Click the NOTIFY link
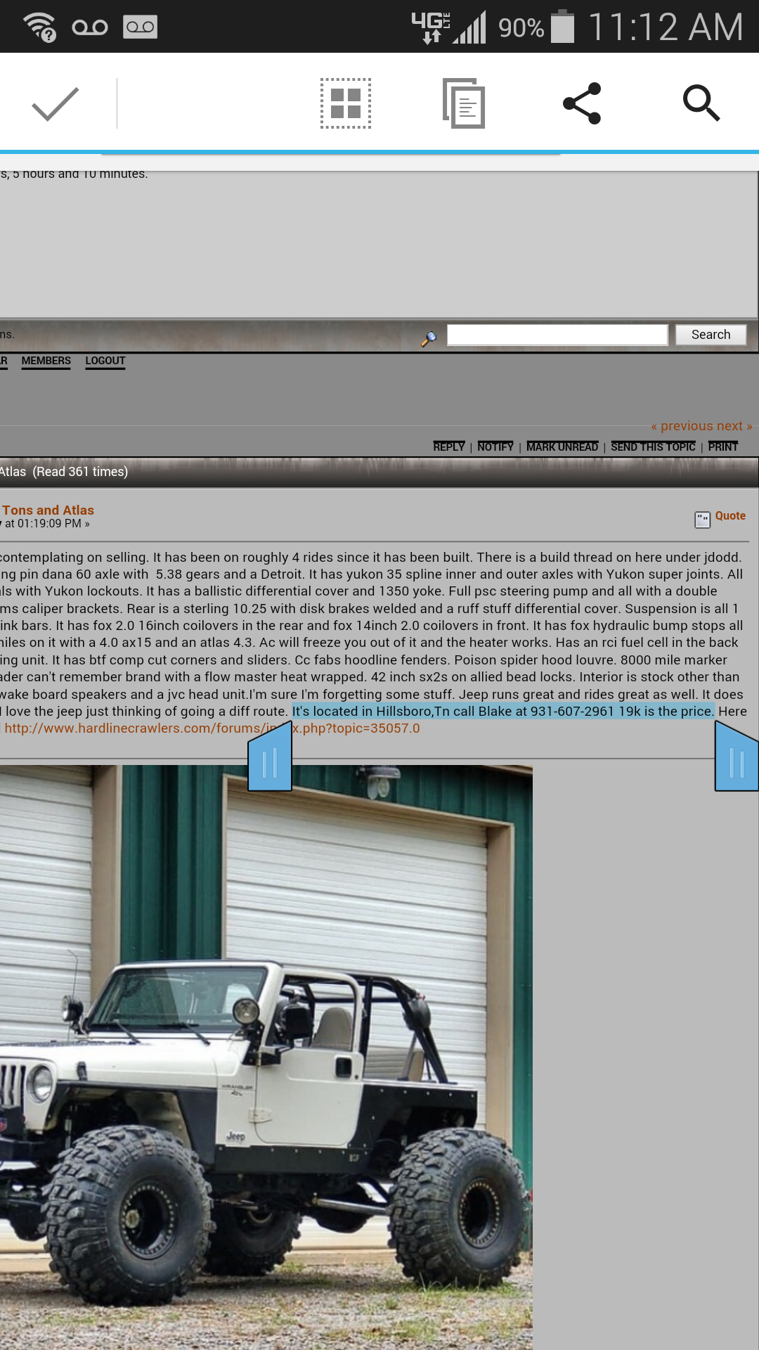Image resolution: width=759 pixels, height=1350 pixels. (495, 446)
